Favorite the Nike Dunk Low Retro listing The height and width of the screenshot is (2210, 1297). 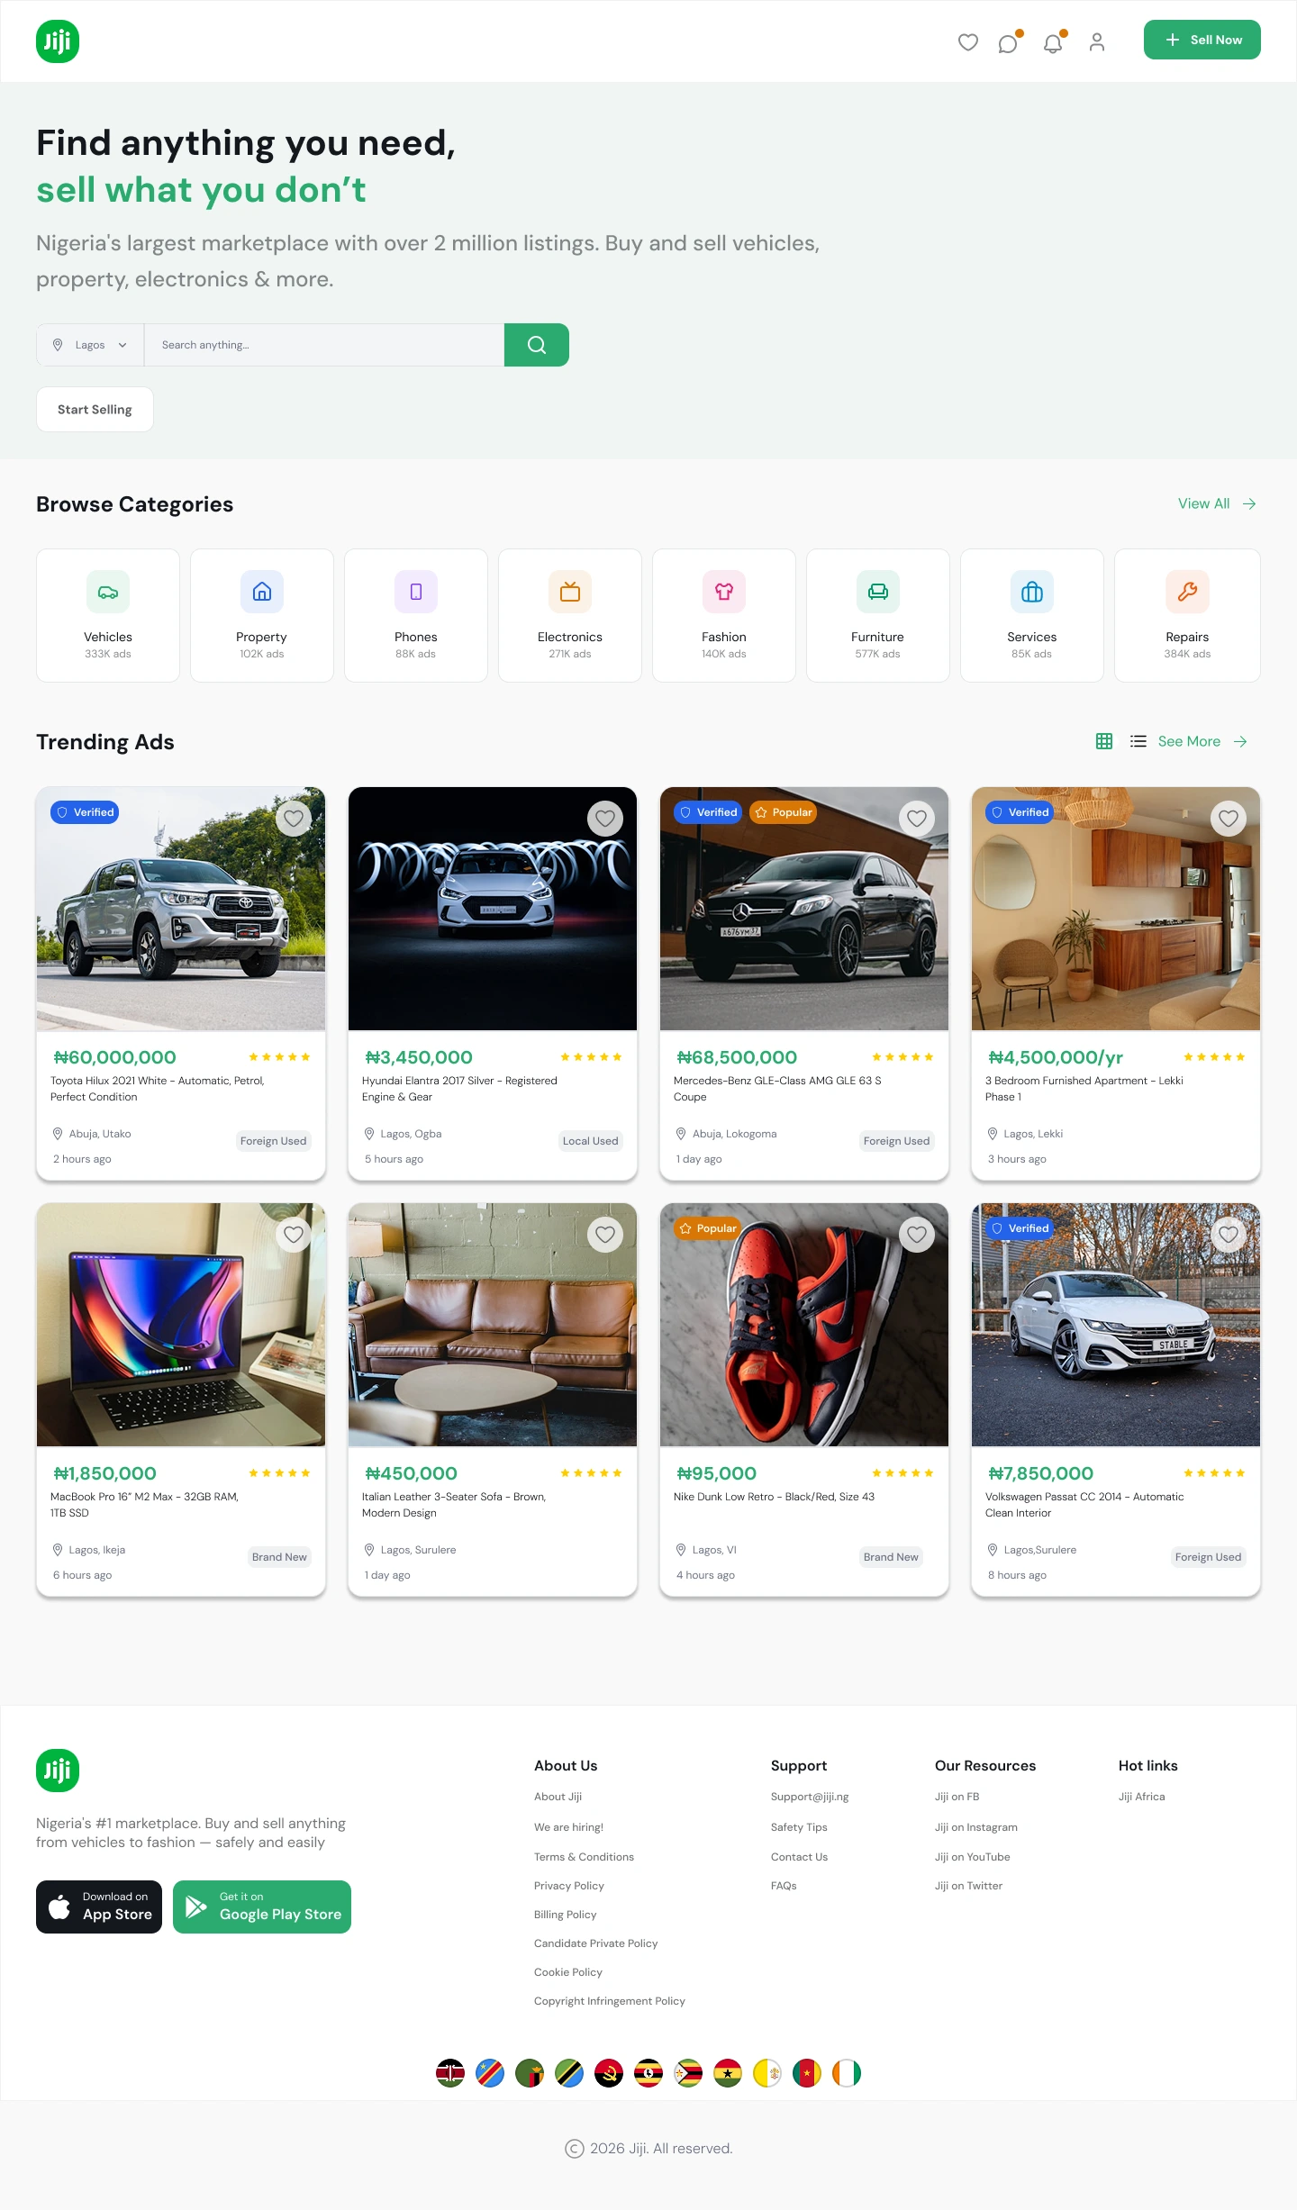pos(917,1235)
